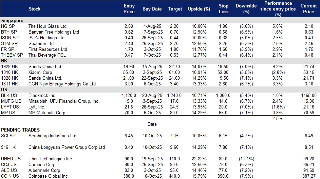Select Banyan Tree Holdings Ltd cell
320x179 pixels.
coord(54,32)
